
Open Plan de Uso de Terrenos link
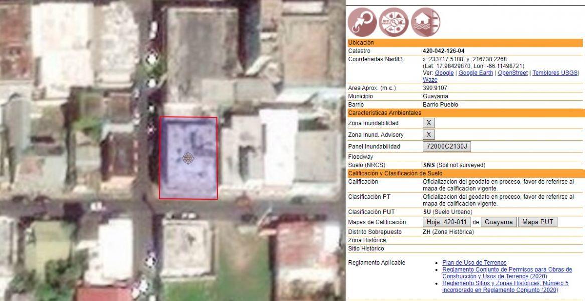[x=474, y=263]
